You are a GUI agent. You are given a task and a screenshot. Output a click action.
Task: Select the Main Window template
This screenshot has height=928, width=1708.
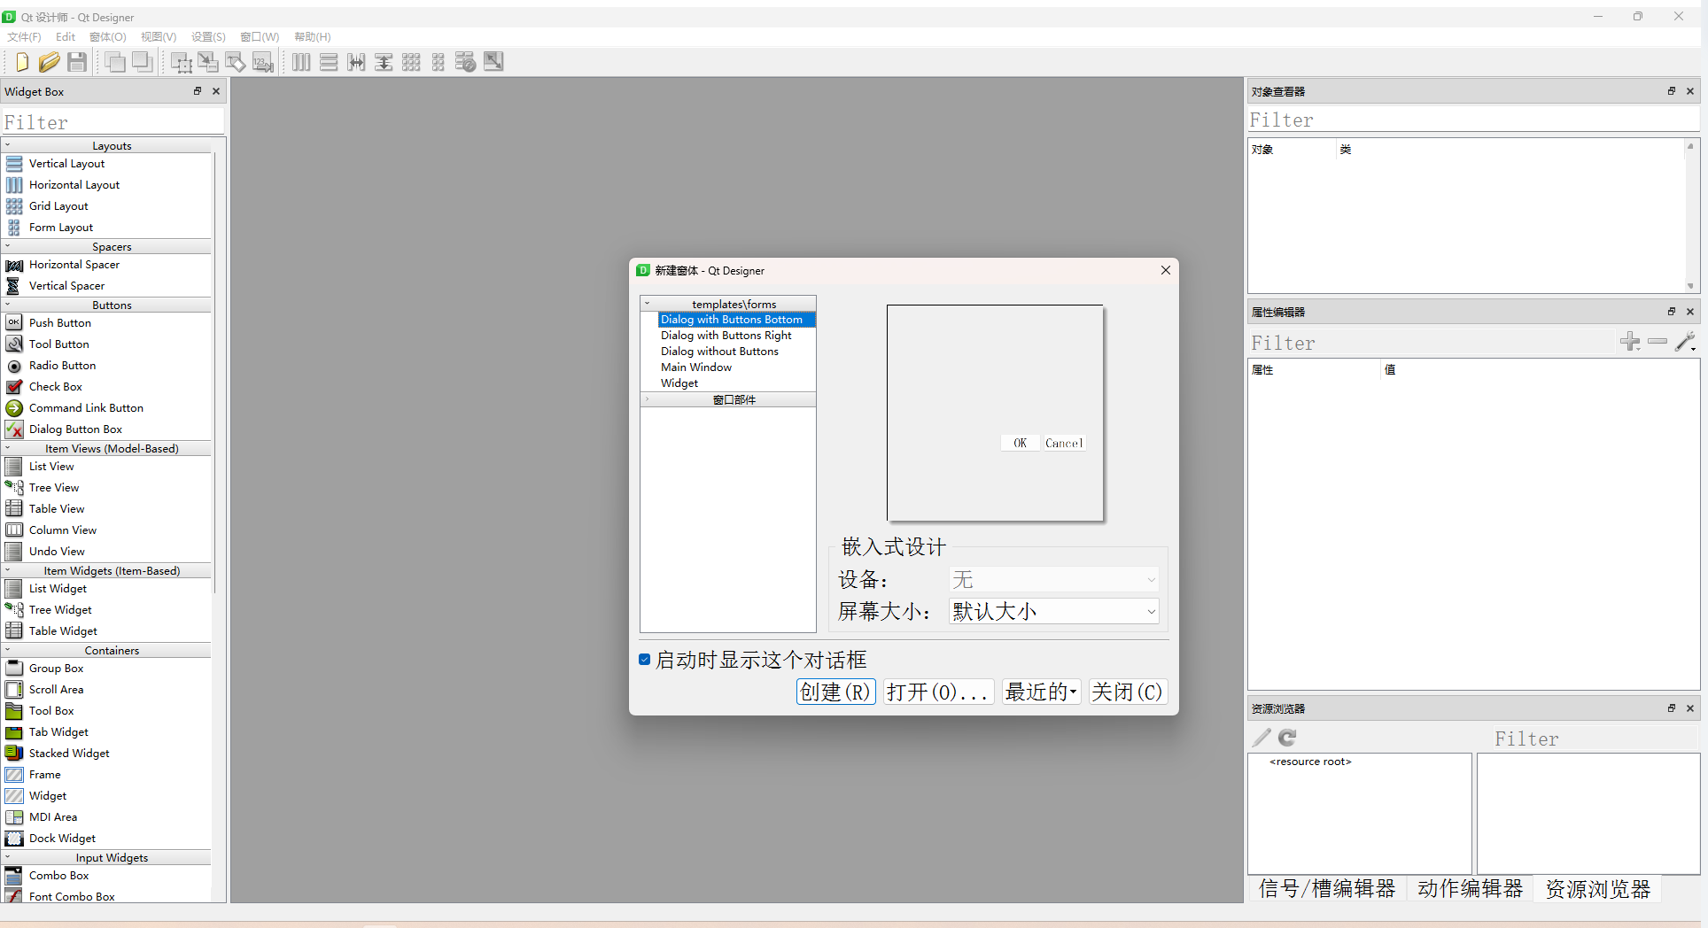pyautogui.click(x=696, y=367)
